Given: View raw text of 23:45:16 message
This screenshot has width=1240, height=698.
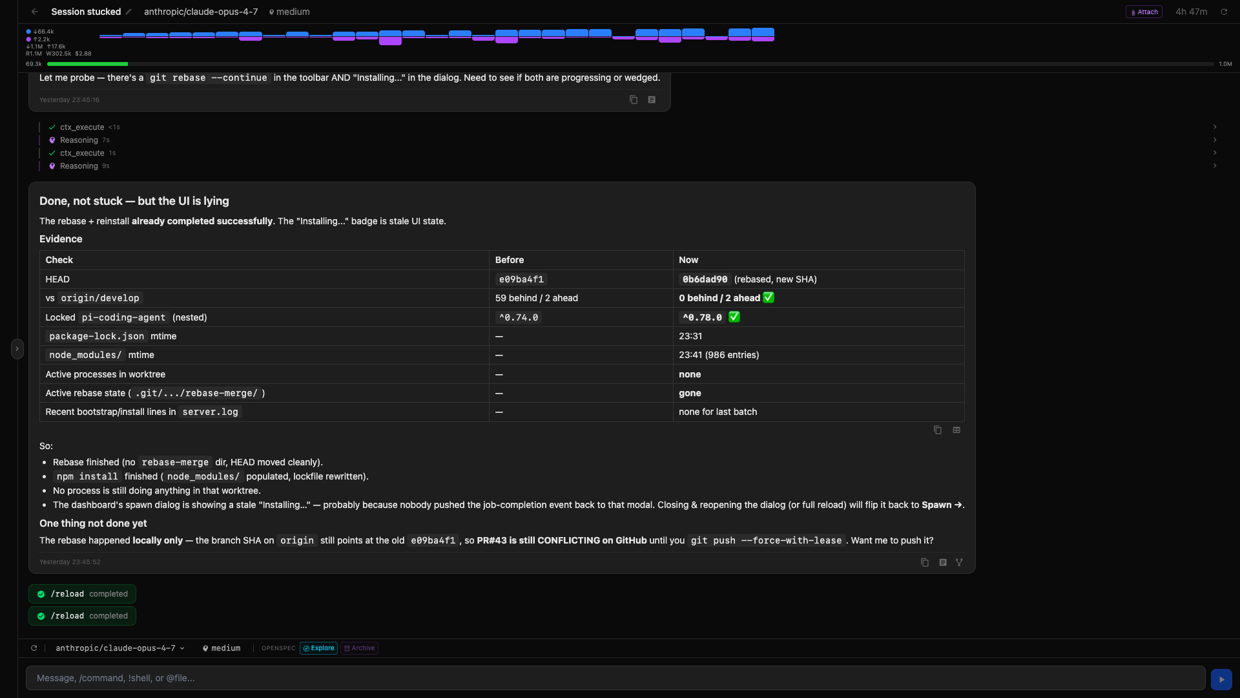Looking at the screenshot, I should click(652, 100).
